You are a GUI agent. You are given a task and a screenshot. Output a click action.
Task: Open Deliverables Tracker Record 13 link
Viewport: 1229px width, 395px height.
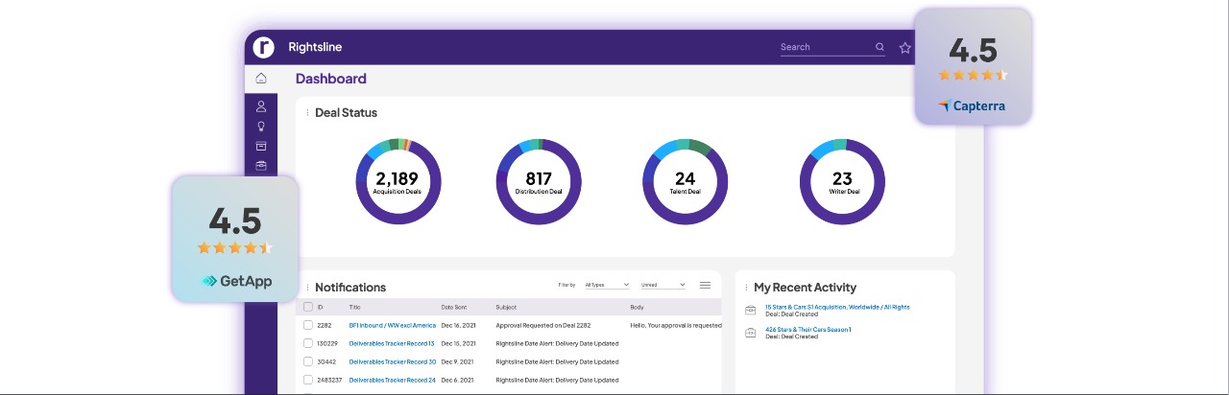[392, 343]
